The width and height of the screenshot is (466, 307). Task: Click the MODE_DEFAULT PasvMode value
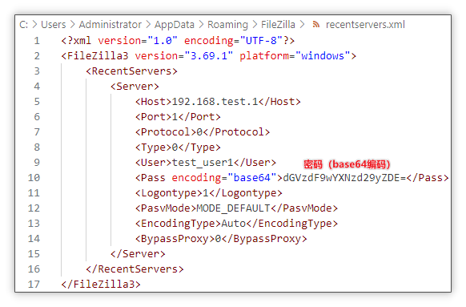click(233, 208)
